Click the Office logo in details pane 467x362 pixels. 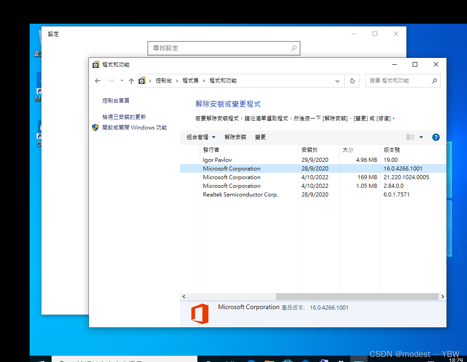(x=200, y=314)
